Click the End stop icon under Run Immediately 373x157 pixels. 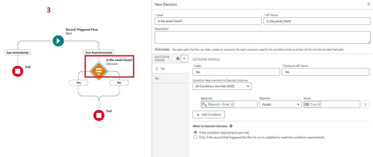click(18, 71)
